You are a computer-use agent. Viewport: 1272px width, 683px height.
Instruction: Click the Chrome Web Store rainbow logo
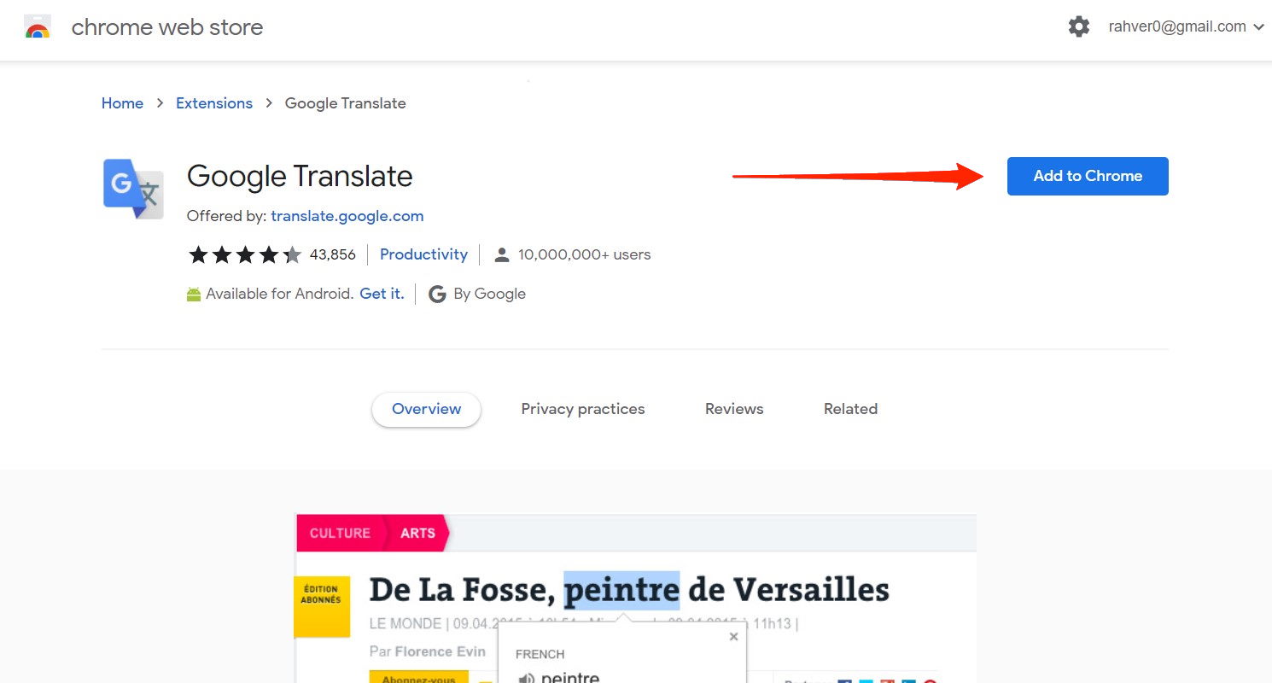pyautogui.click(x=38, y=27)
